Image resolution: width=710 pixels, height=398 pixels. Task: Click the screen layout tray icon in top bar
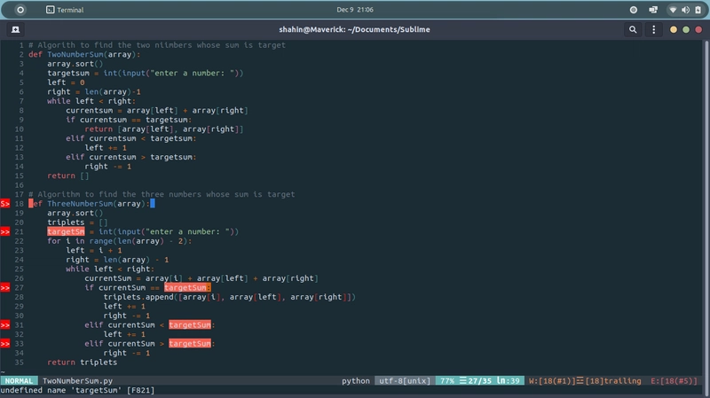tap(655, 10)
